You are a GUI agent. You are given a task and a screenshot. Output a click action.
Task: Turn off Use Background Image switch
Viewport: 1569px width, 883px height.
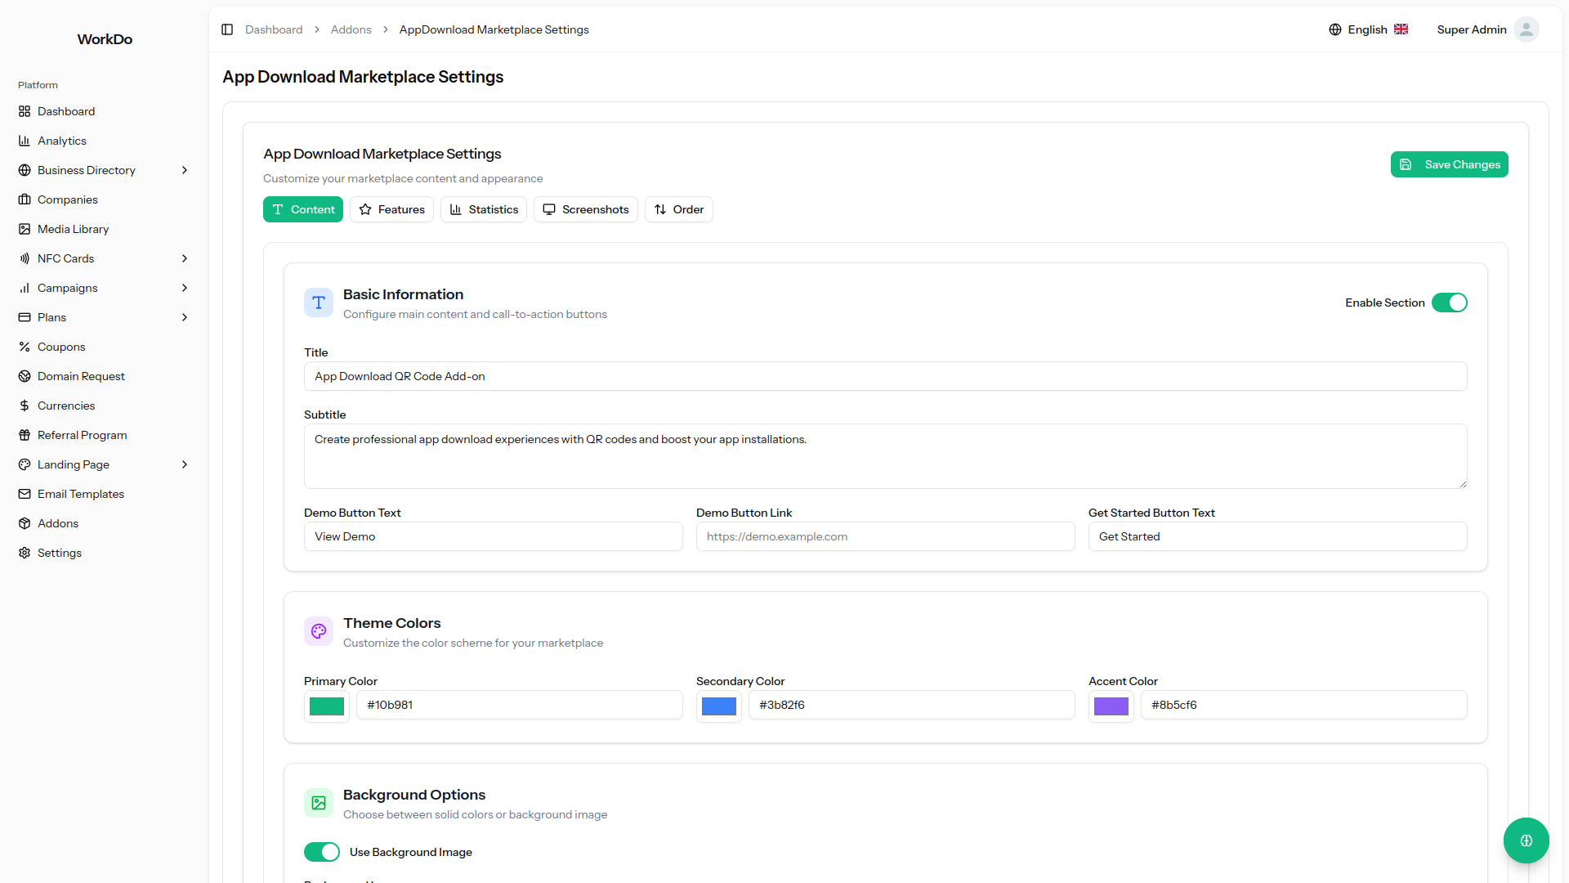[x=322, y=852]
